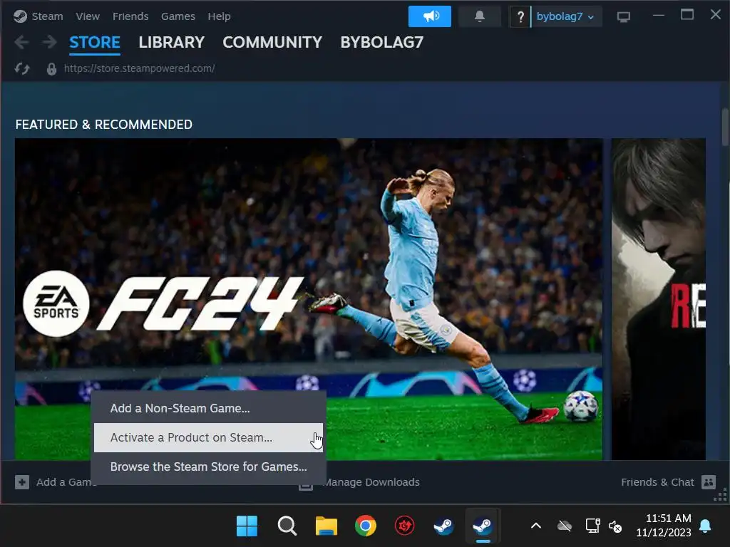Reload the store page
This screenshot has width=730, height=547.
pyautogui.click(x=22, y=69)
